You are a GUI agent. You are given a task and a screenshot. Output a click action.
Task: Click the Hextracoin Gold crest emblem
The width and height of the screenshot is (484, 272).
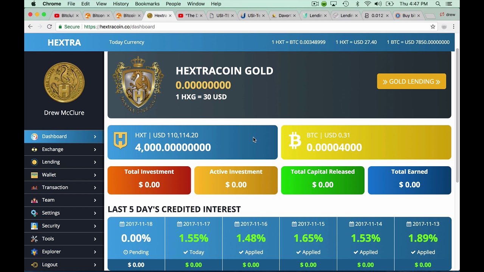pyautogui.click(x=138, y=85)
